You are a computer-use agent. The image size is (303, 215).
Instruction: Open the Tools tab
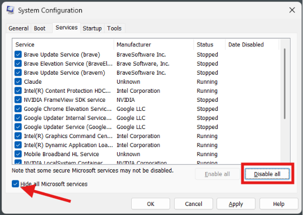point(114,28)
